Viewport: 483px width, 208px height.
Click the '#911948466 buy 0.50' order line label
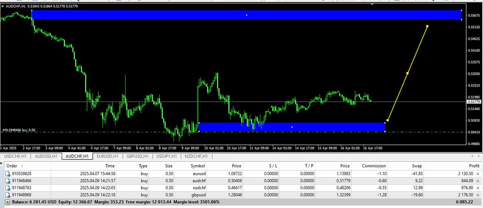pos(19,130)
